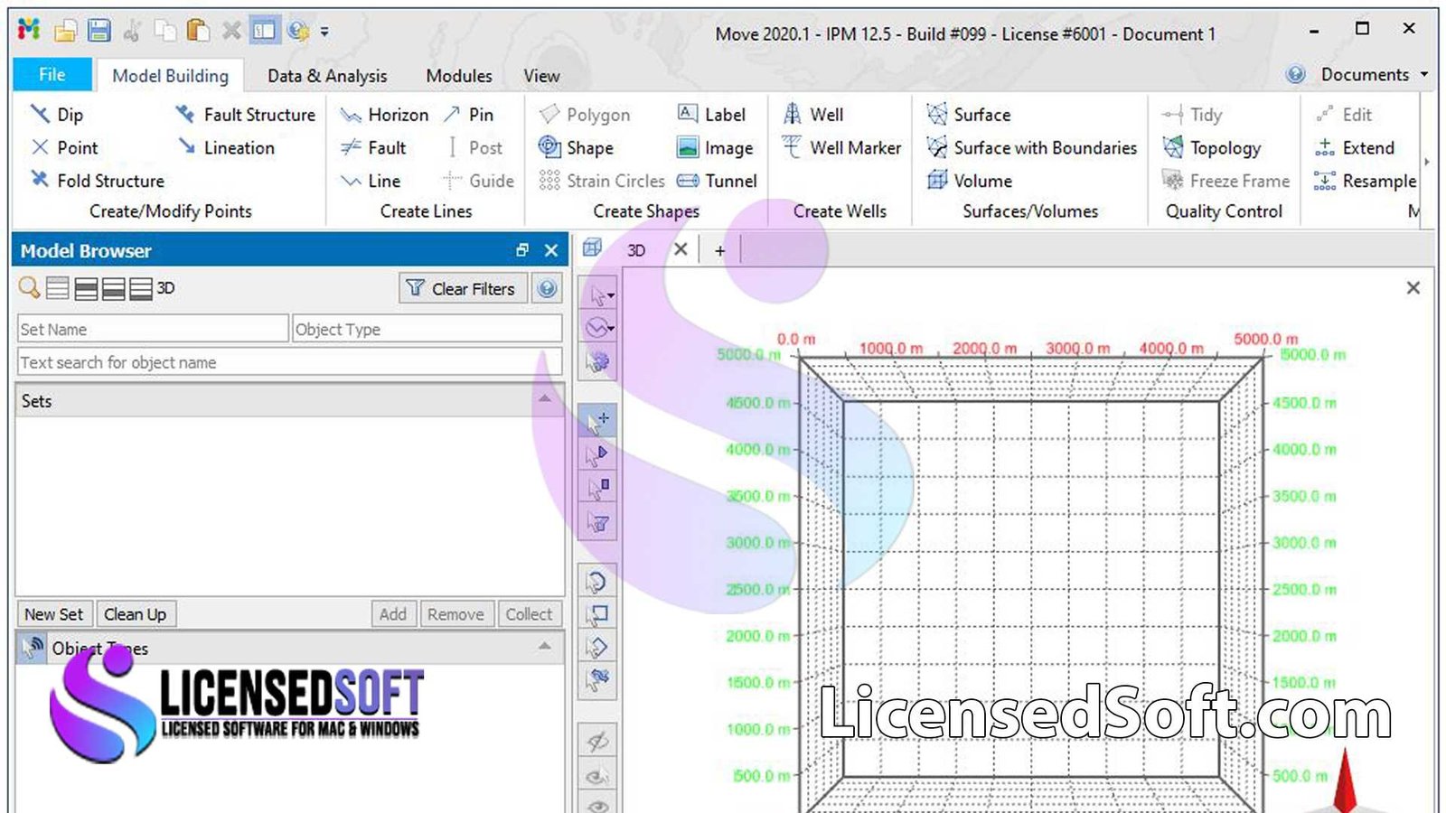Add a Well Marker
This screenshot has height=813, width=1446.
841,147
